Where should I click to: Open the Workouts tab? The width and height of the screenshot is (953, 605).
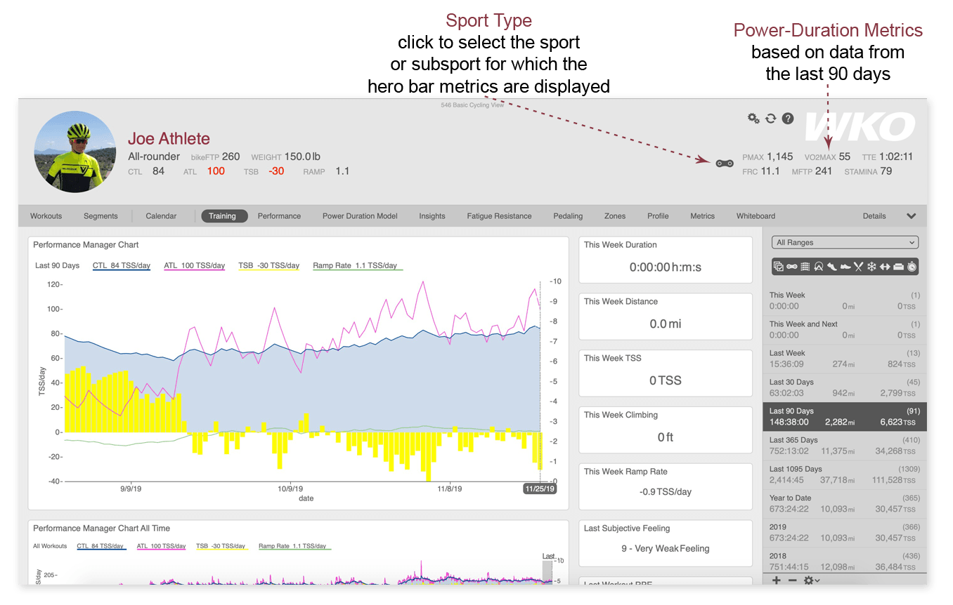(46, 216)
